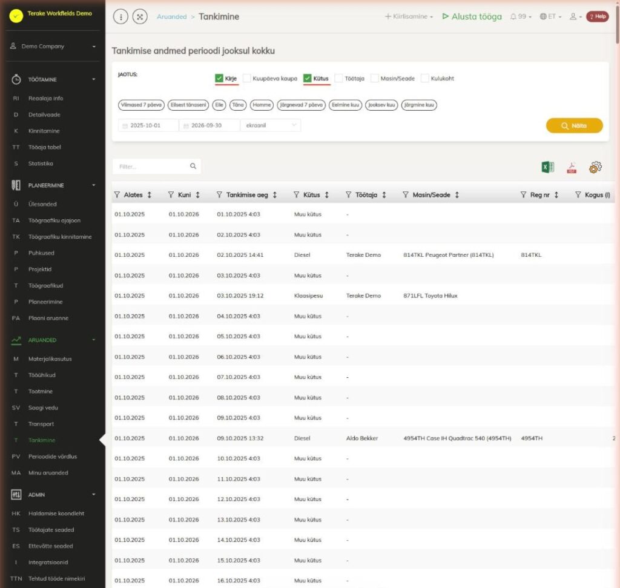620x588 pixels.
Task: Select the Viimased 7 päeva preset
Action: 141,105
